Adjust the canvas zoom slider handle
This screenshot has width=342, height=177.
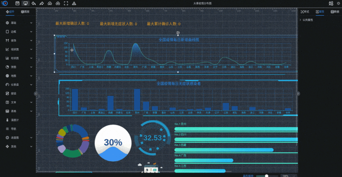[x=267, y=175]
